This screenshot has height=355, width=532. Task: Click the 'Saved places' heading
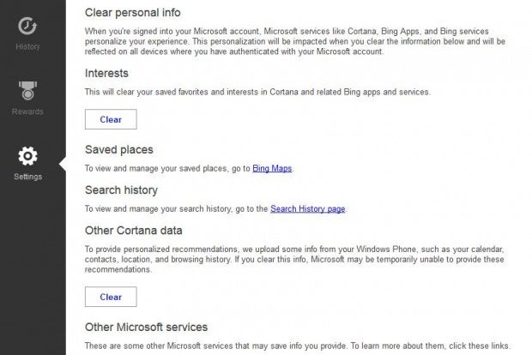click(119, 149)
